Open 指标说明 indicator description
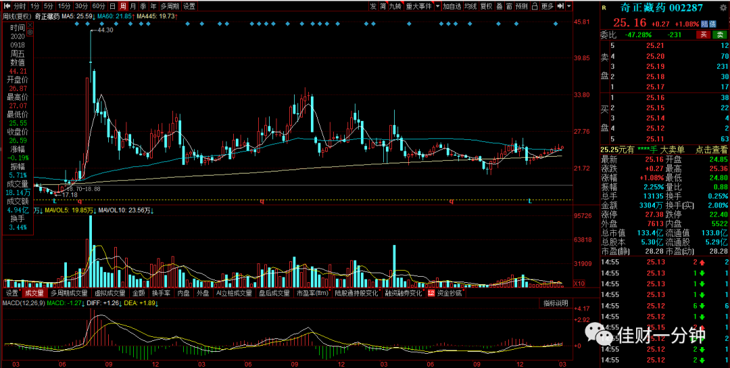 tap(556, 303)
